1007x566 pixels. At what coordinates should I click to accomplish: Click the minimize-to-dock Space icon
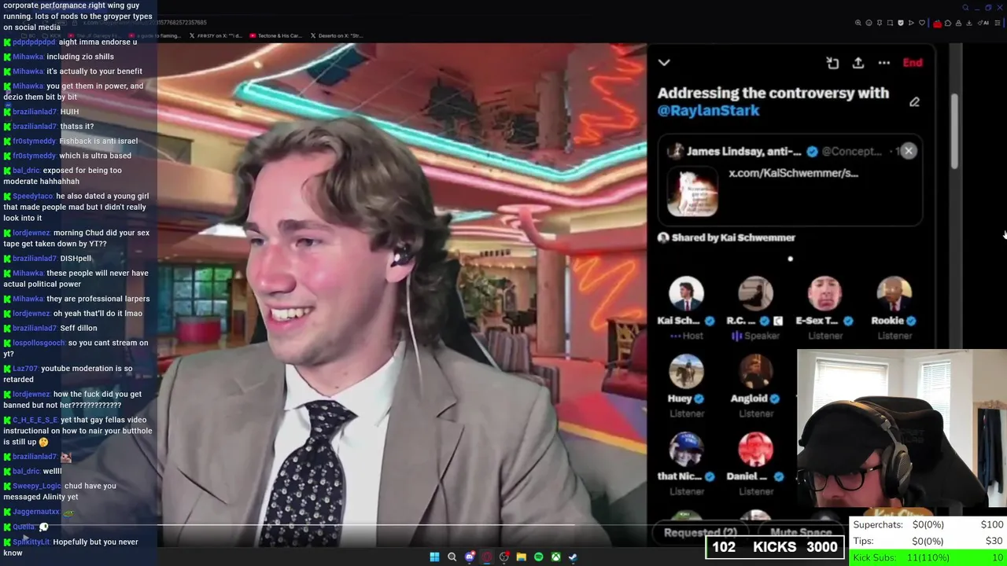click(832, 63)
